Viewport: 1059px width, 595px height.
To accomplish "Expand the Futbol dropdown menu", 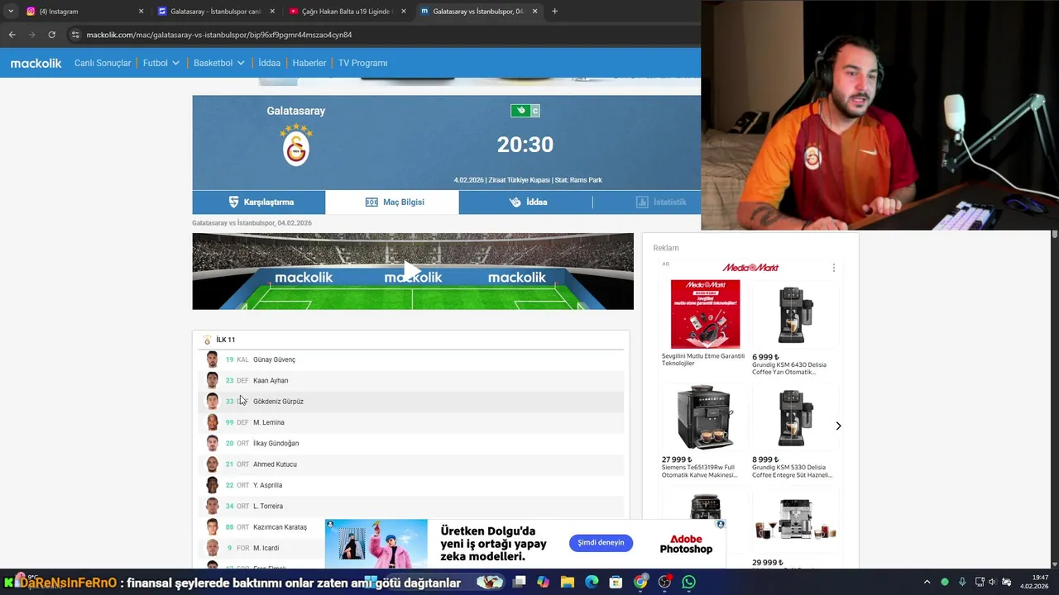I will point(161,63).
